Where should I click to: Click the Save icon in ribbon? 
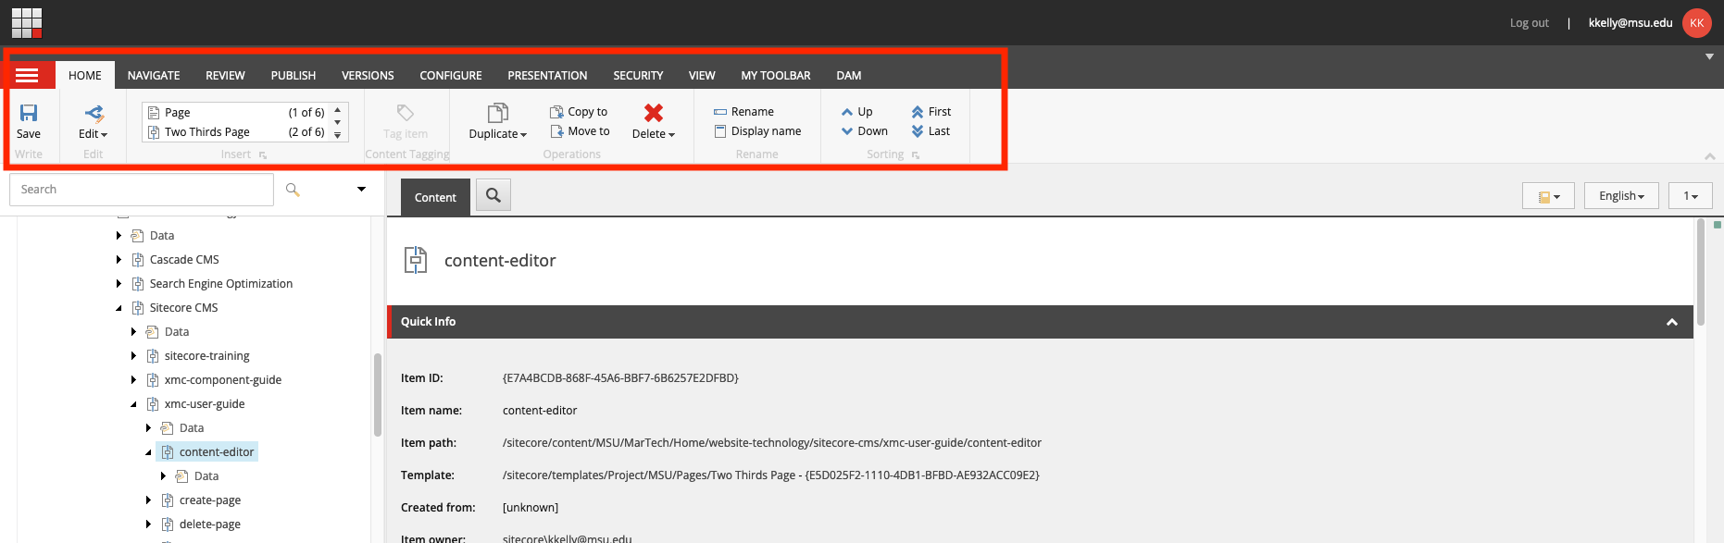pos(29,114)
